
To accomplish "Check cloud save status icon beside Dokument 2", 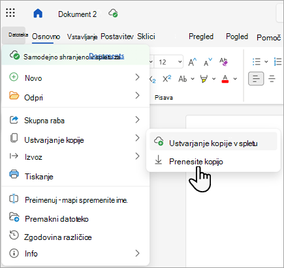I will pyautogui.click(x=113, y=13).
